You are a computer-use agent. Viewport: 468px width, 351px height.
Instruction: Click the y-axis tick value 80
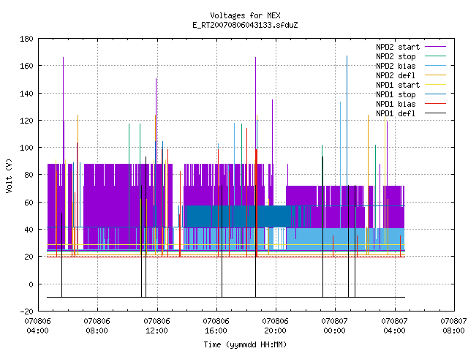29,175
